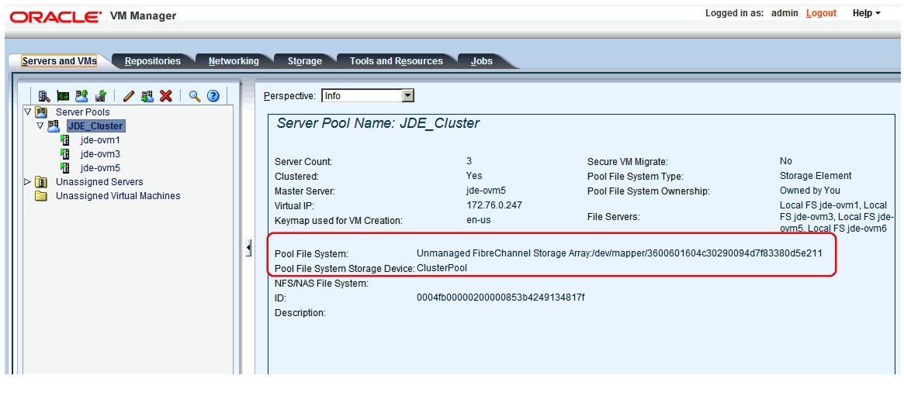Click the Create Virtual Machine icon

point(101,96)
